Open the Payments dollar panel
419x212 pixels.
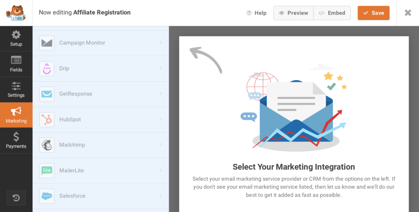tap(16, 141)
